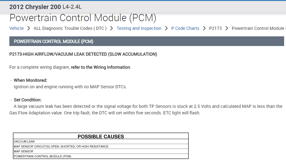Select the P2173 breadcrumb item
Viewport: 286px width, 161px height.
click(x=215, y=28)
